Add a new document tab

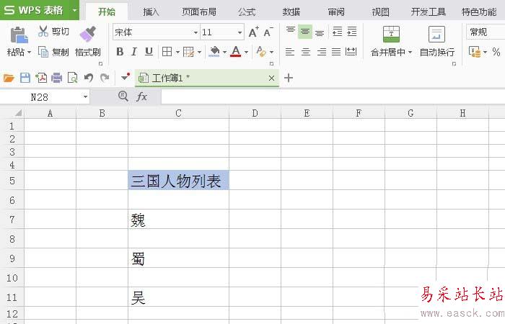[x=289, y=78]
